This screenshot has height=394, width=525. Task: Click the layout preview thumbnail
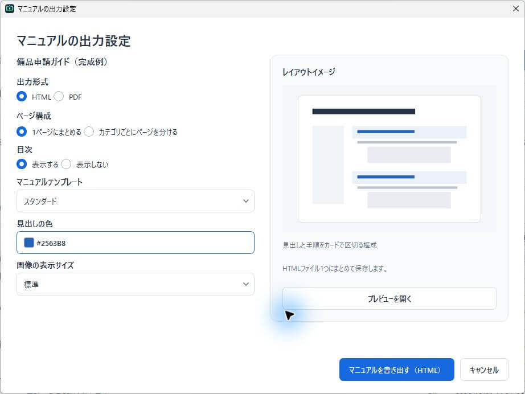pyautogui.click(x=389, y=159)
